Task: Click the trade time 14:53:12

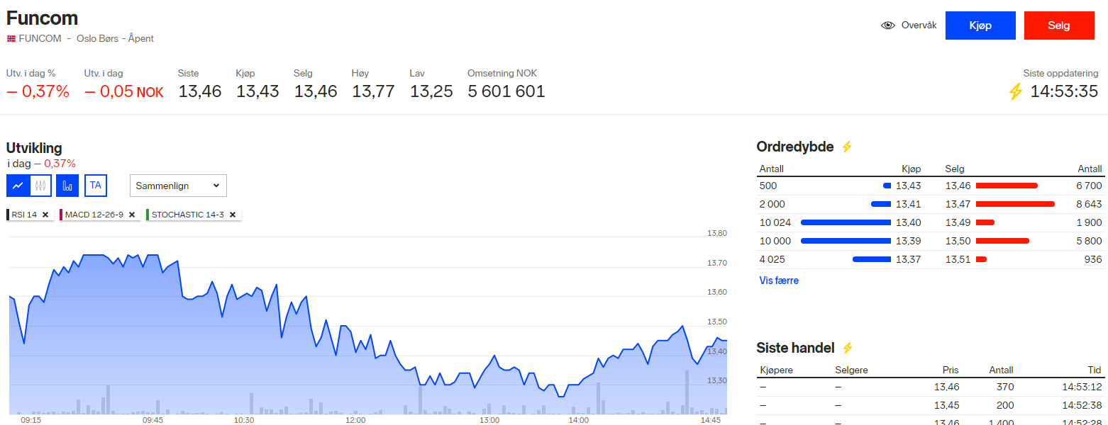Action: [x=1082, y=387]
